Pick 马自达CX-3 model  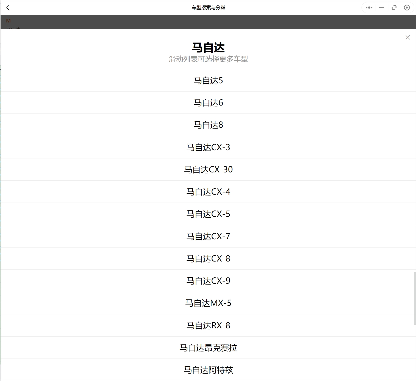[x=208, y=147]
